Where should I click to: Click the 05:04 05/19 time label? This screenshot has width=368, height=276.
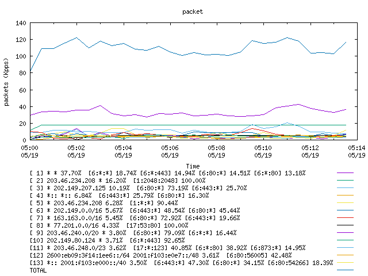click(123, 152)
